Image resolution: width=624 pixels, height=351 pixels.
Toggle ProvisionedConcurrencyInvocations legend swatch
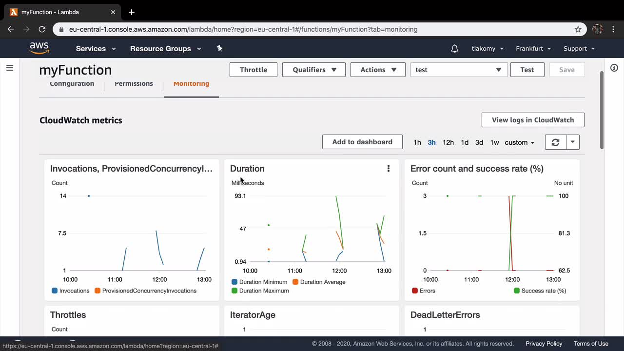[x=97, y=291]
